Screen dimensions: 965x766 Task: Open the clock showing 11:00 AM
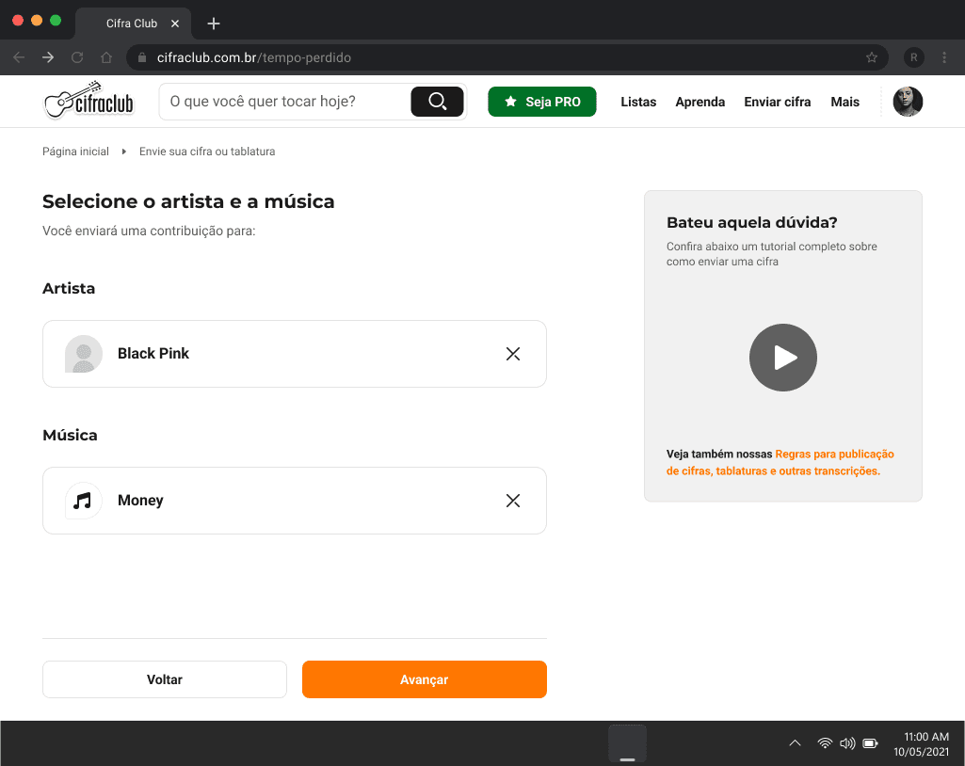coord(922,743)
